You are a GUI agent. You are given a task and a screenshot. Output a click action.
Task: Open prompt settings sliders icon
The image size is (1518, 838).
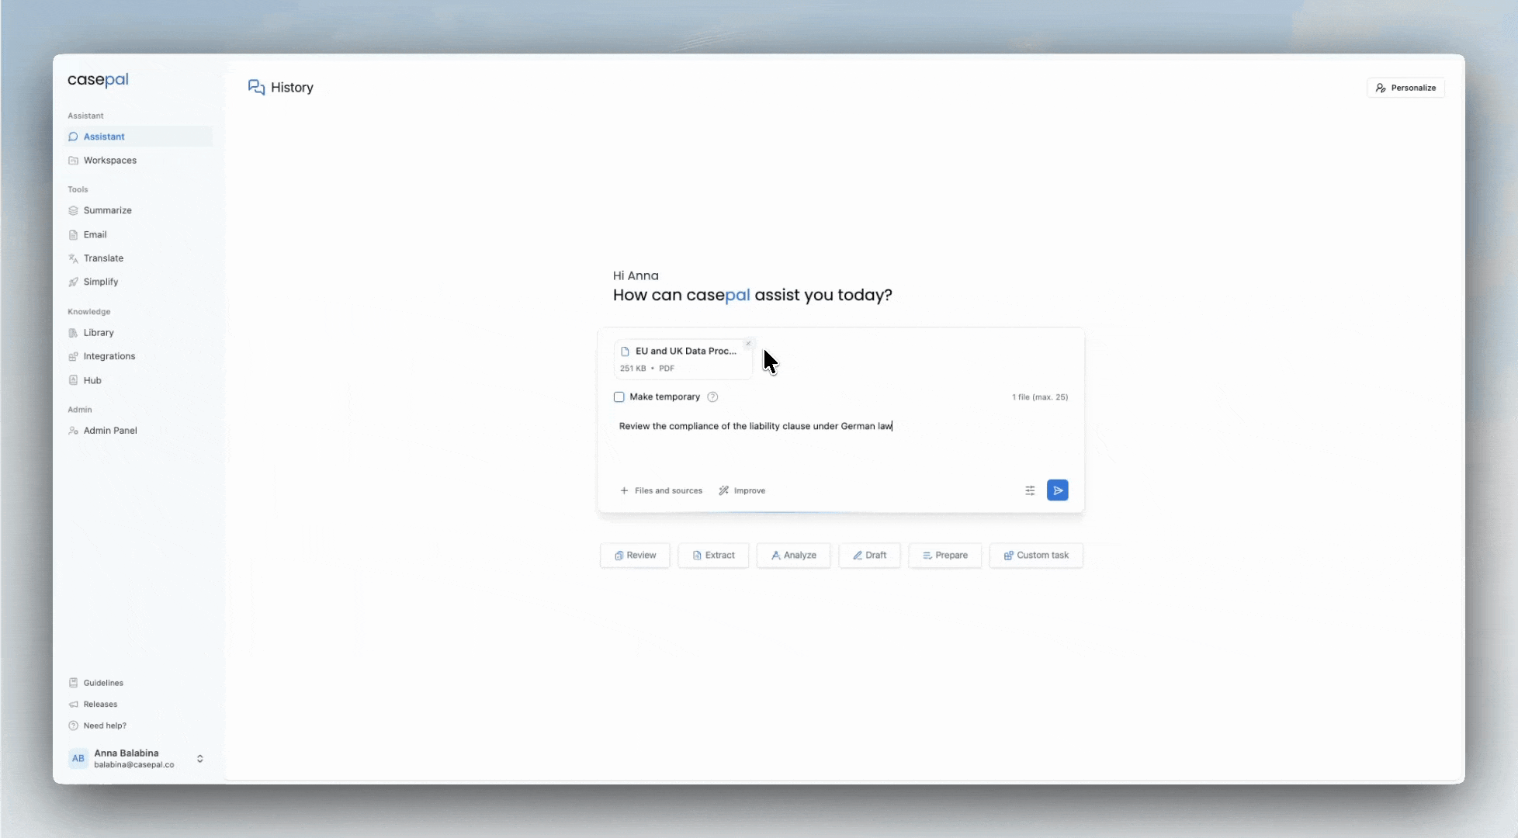click(x=1030, y=490)
